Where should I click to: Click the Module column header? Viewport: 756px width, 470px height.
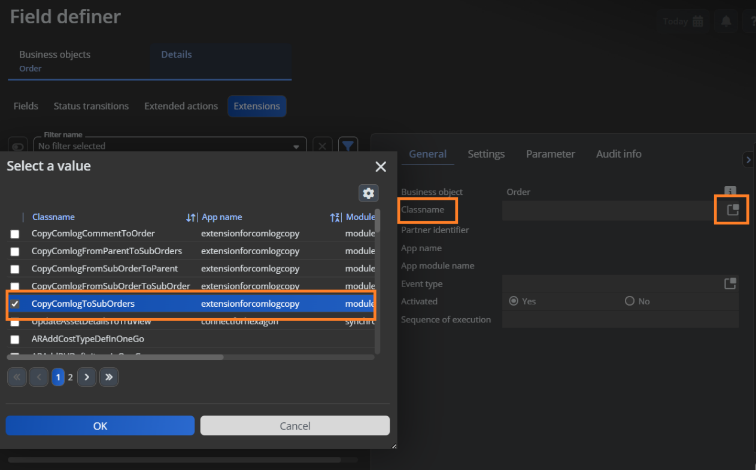[x=360, y=217]
